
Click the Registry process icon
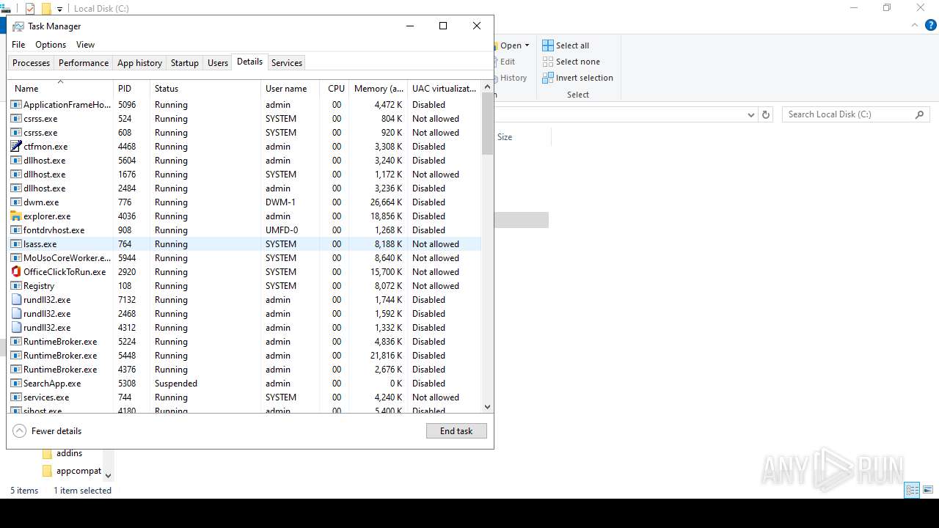[16, 286]
